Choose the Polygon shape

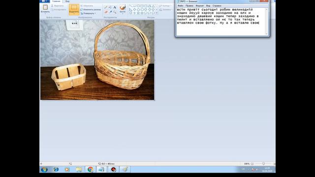pos(150,6)
